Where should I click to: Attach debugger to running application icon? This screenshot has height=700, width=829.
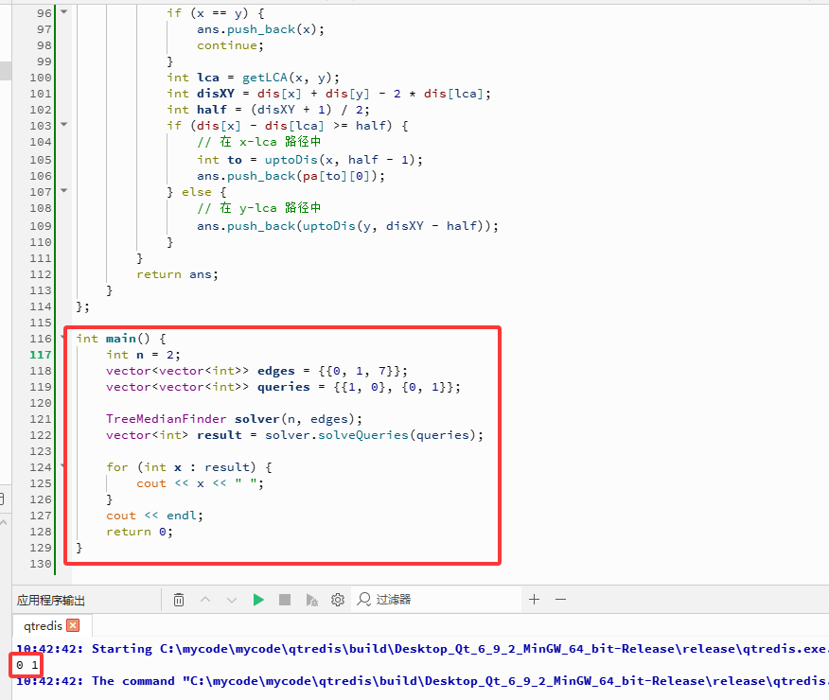[x=312, y=600]
